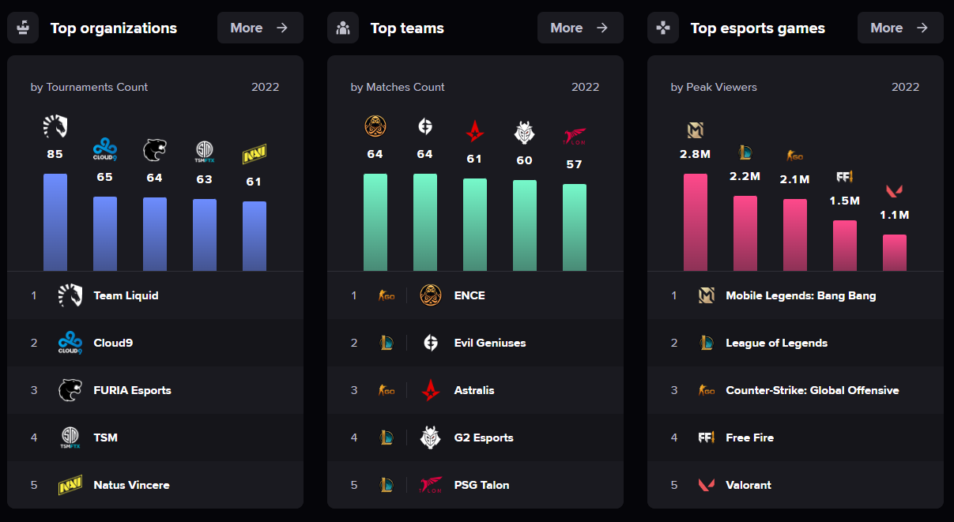Click the 2.8M peak viewers bar

pyautogui.click(x=696, y=221)
